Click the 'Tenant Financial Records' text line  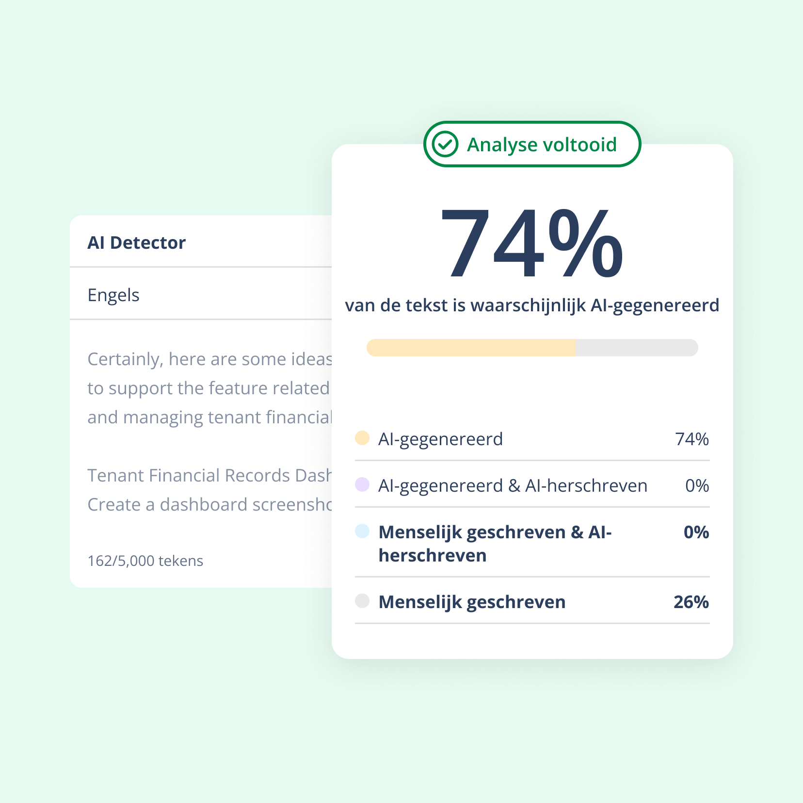point(209,476)
